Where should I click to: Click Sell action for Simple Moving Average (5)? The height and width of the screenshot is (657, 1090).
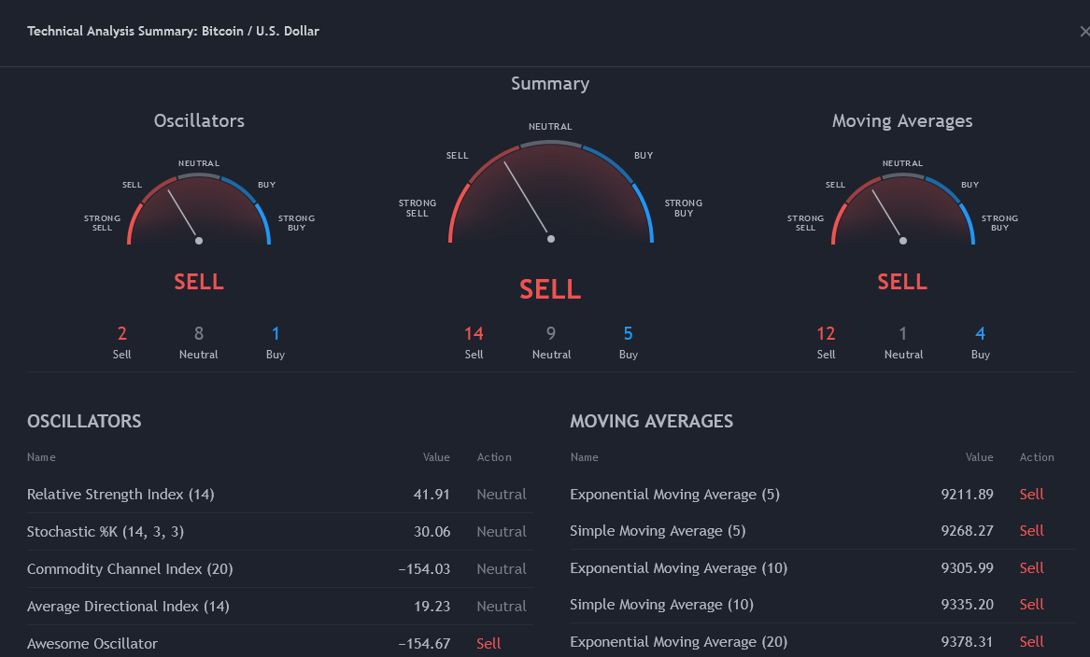1031,531
